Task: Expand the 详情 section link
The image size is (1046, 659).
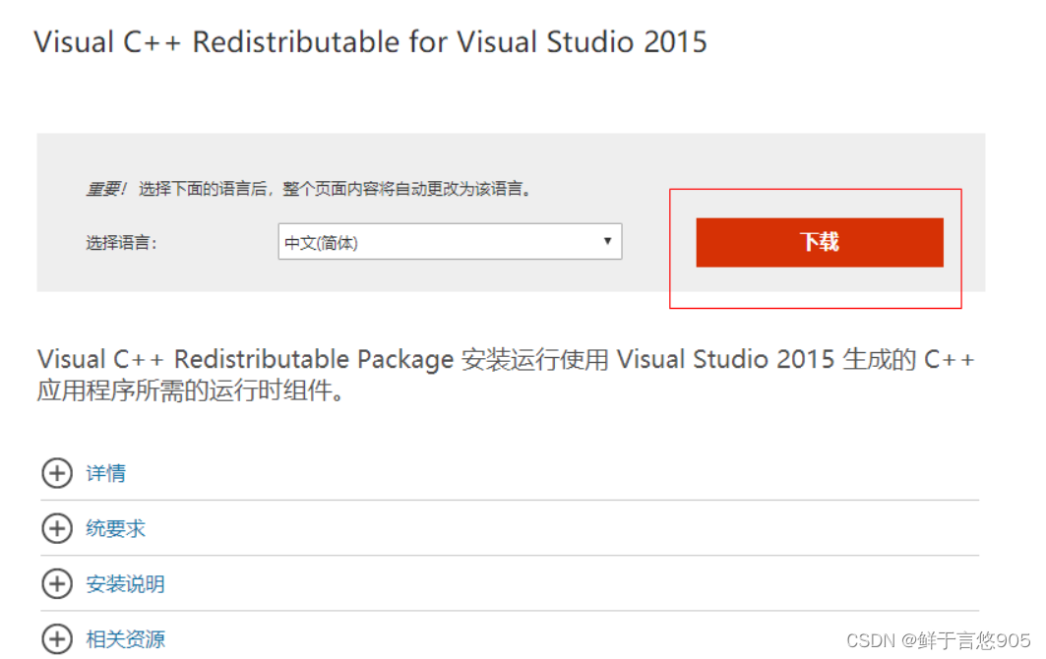Action: 105,473
